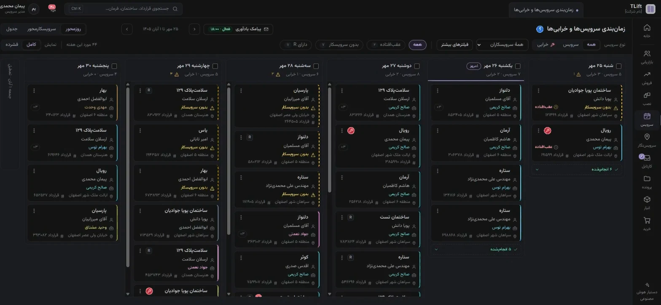Open notifications icon with red badge

pyautogui.click(x=52, y=8)
